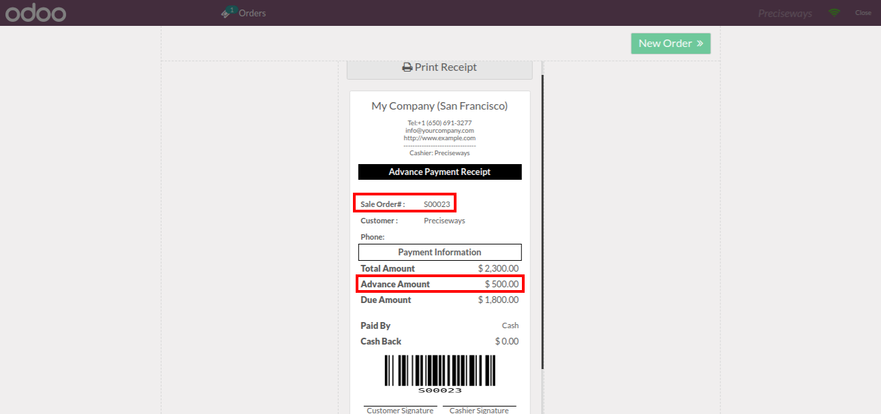The height and width of the screenshot is (414, 881).
Task: Click the Due Amount $ 1,800.00 row
Action: (439, 300)
